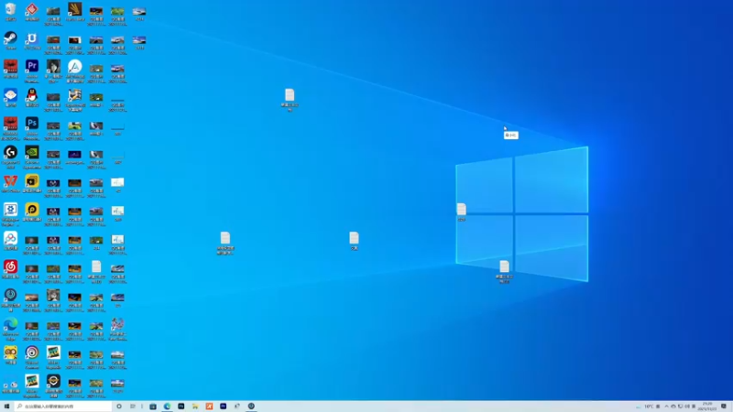Select the golden wheat game shortcut
733x412 pixels.
click(x=75, y=11)
